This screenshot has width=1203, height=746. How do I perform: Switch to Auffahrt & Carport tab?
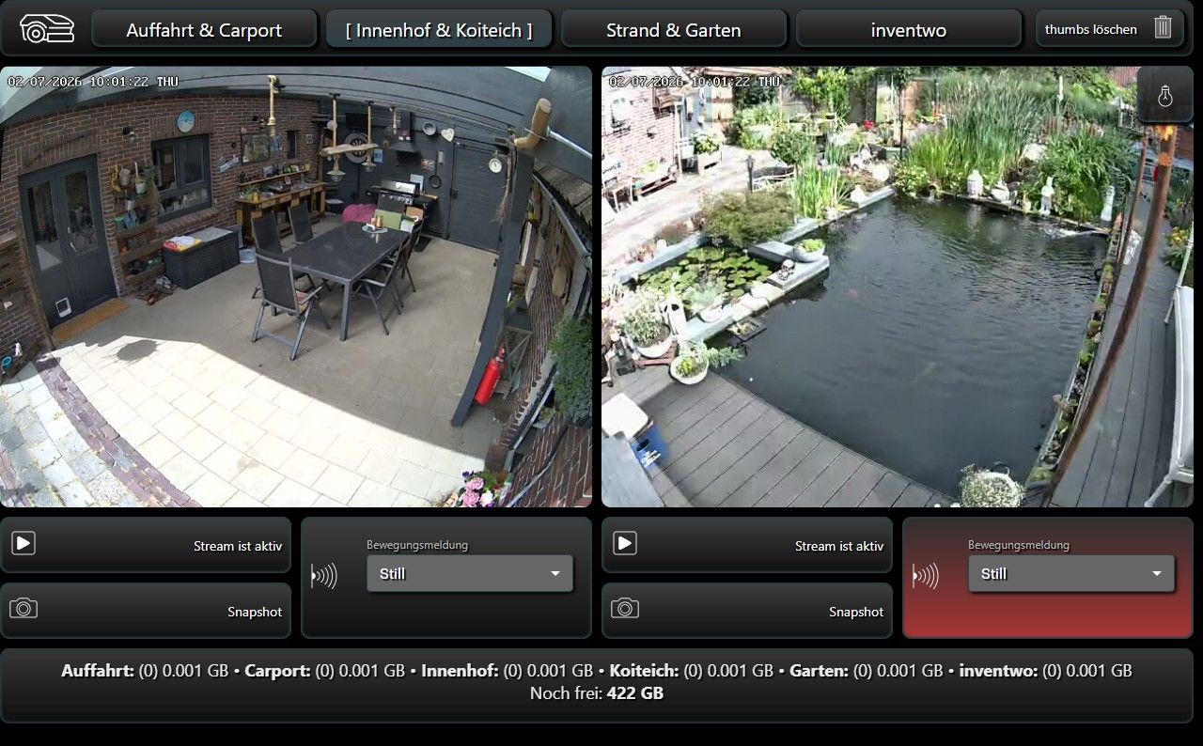(x=204, y=29)
